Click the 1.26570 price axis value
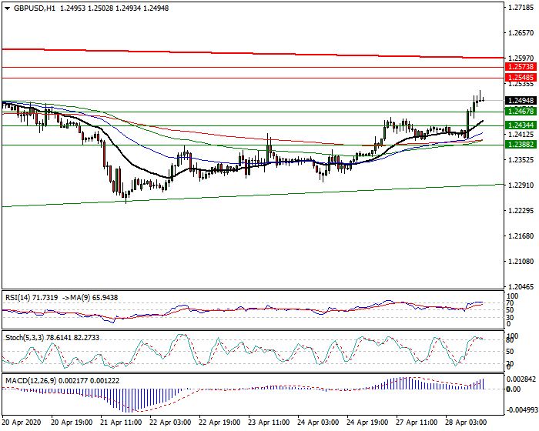Viewport: 539px width, 431px height. click(521, 33)
